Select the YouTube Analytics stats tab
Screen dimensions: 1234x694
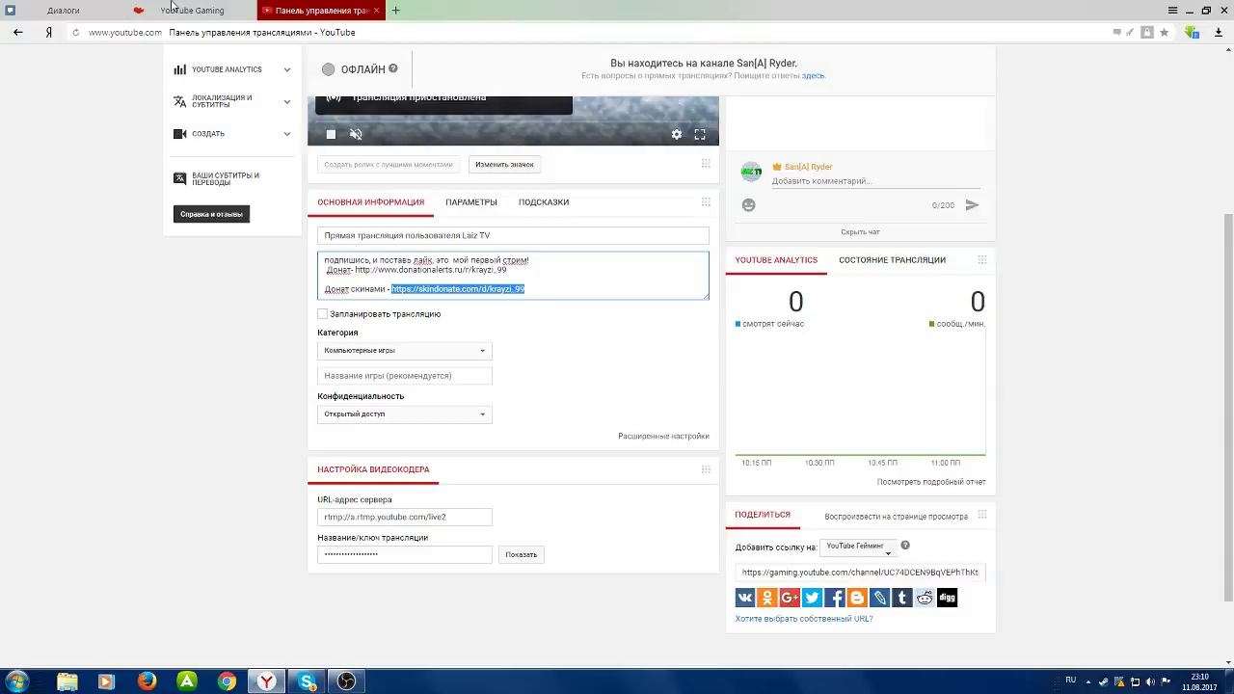[x=776, y=259]
